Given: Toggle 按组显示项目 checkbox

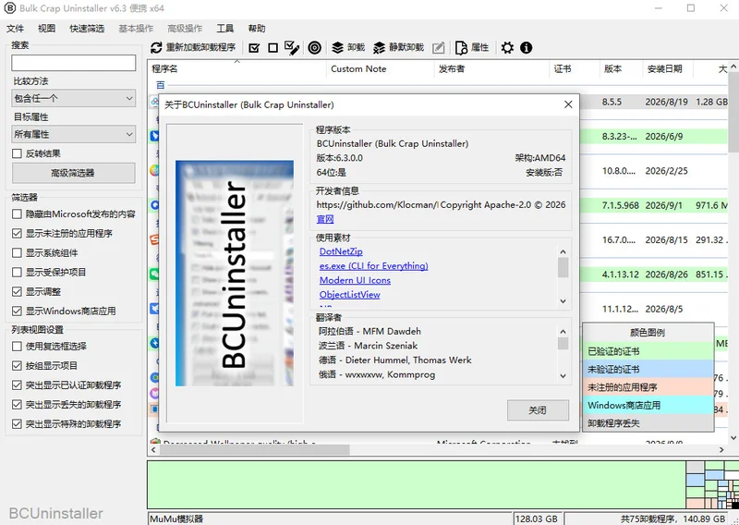Looking at the screenshot, I should 17,366.
